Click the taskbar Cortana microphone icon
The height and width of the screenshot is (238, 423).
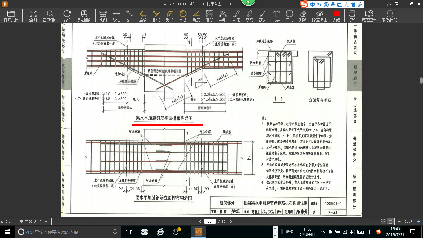point(115,231)
